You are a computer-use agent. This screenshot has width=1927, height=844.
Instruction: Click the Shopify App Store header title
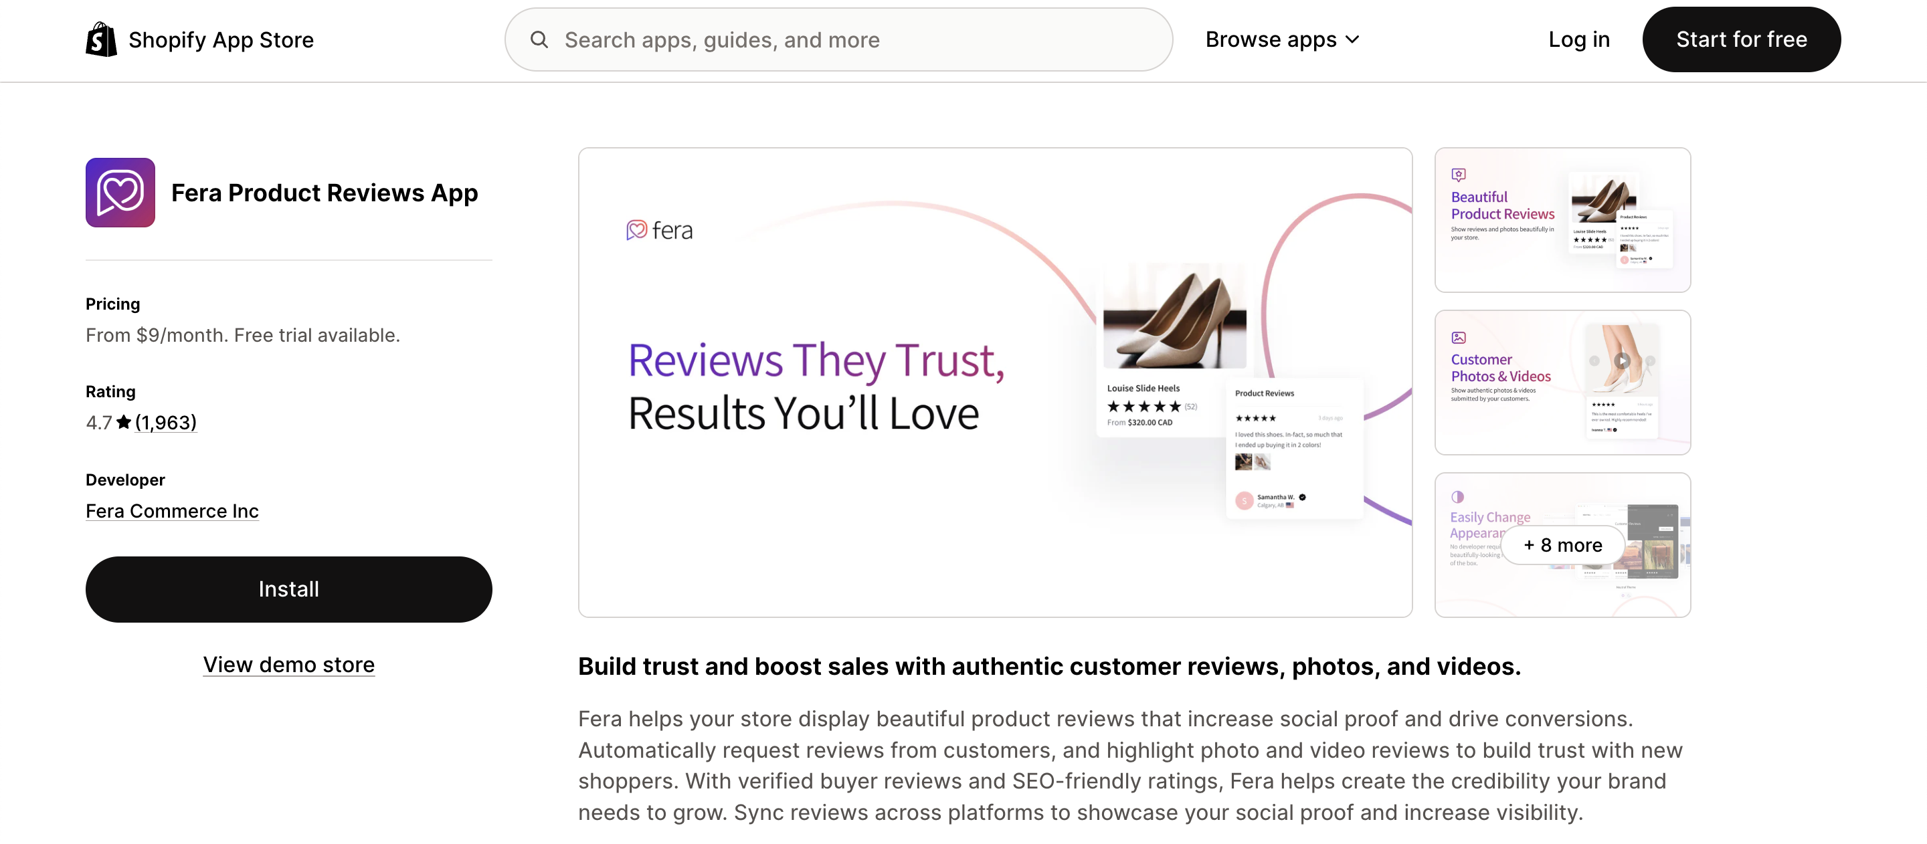point(221,39)
